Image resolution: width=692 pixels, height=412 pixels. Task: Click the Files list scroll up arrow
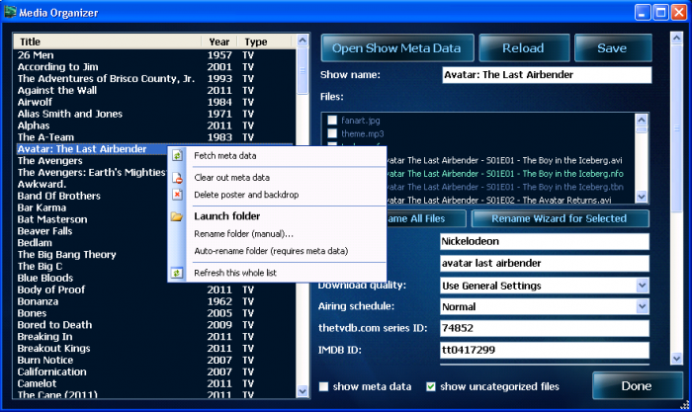point(642,120)
